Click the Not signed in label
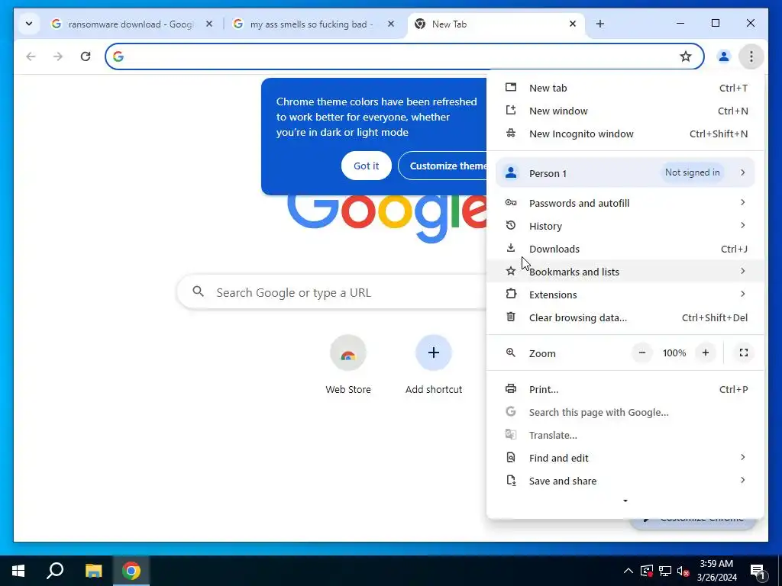Viewport: 782px width, 586px height. 692,172
